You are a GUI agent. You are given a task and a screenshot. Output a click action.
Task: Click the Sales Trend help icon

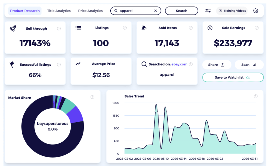[256, 96]
